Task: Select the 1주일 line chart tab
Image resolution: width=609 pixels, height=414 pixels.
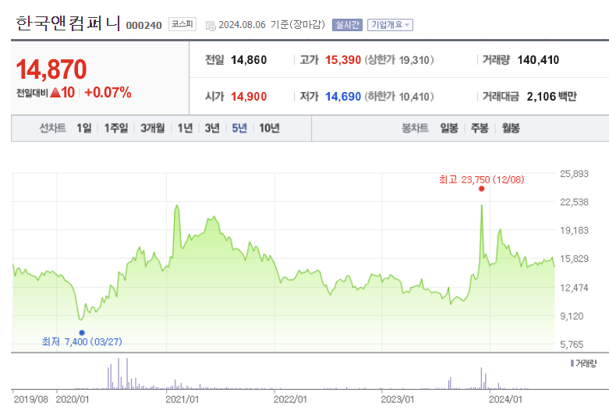Action: click(x=115, y=128)
